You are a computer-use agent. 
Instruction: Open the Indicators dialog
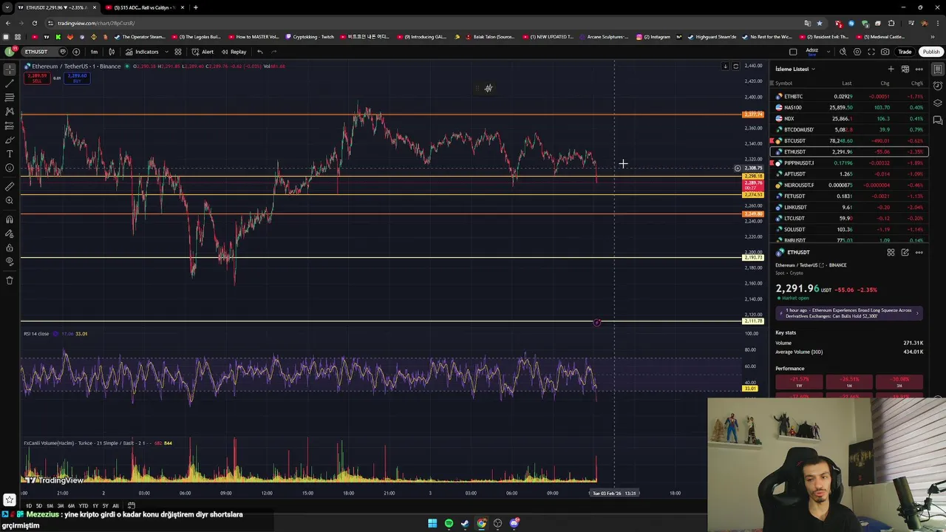[142, 52]
